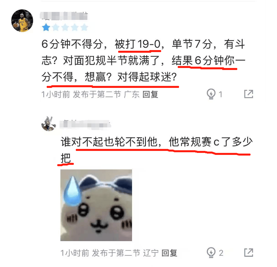Click the lightbulb like icon on first comment
This screenshot has height=267, width=277.
(211, 94)
